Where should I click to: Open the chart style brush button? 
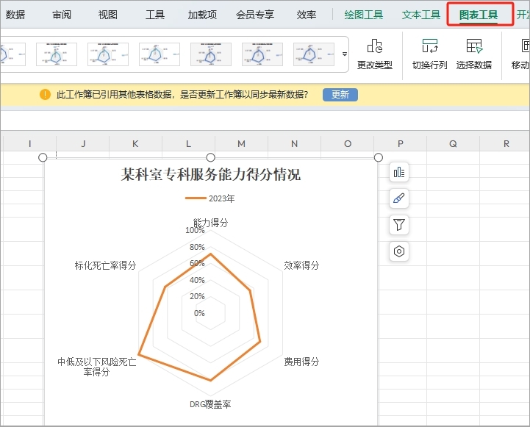click(x=399, y=198)
